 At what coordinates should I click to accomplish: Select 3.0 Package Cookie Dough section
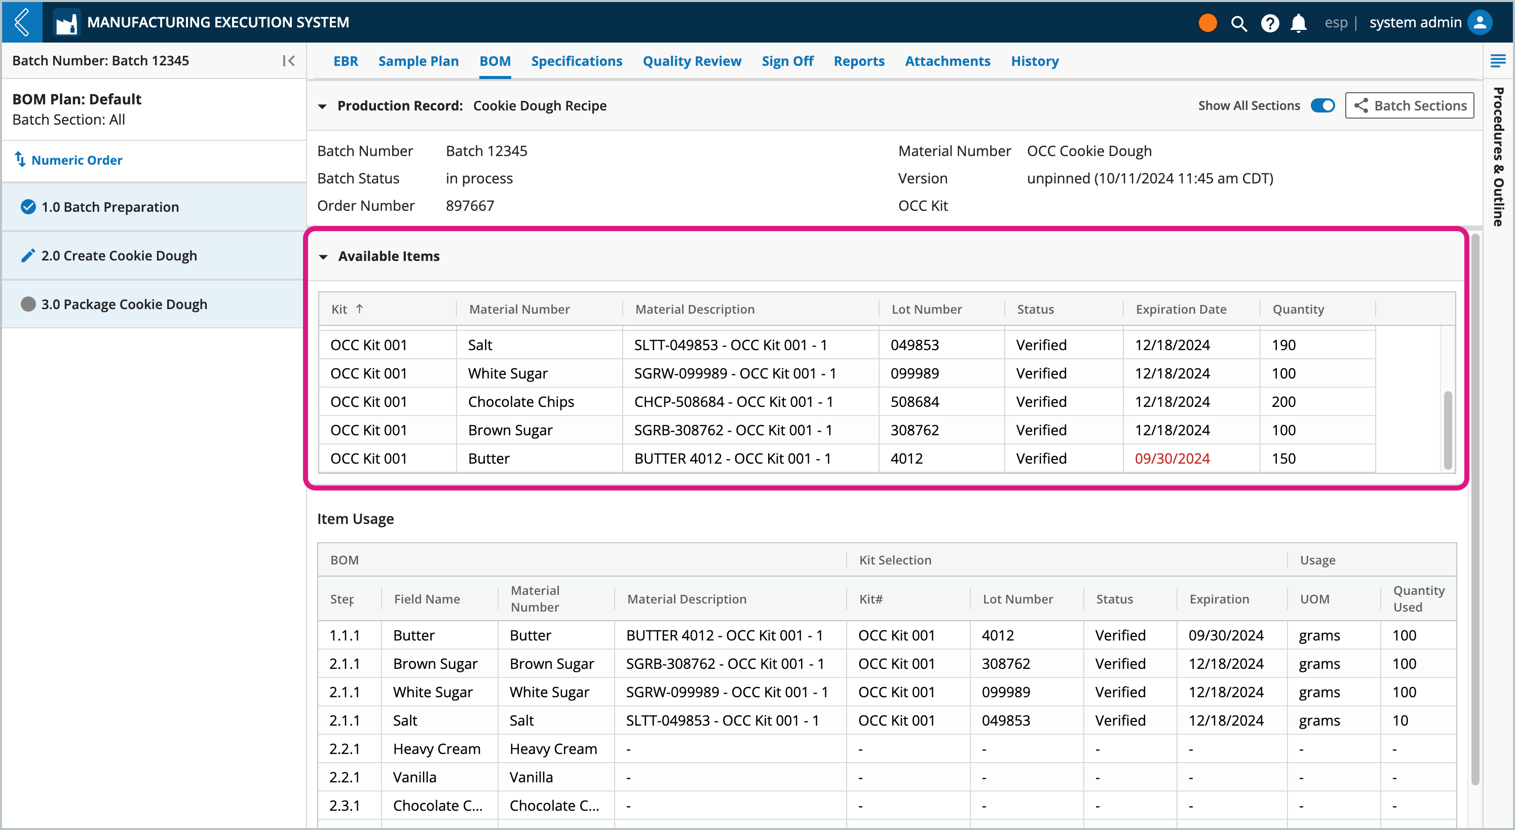(154, 304)
